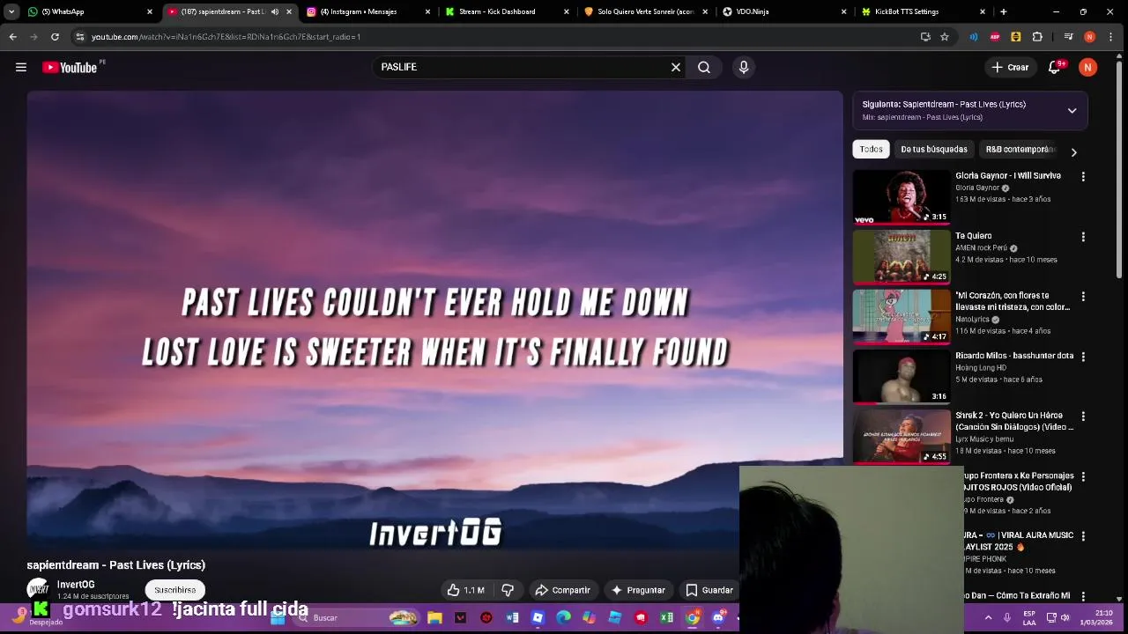Start voice search with the microphone
The height and width of the screenshot is (634, 1128).
(x=744, y=67)
